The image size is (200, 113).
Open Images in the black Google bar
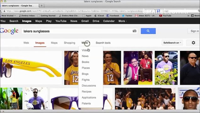point(27,21)
